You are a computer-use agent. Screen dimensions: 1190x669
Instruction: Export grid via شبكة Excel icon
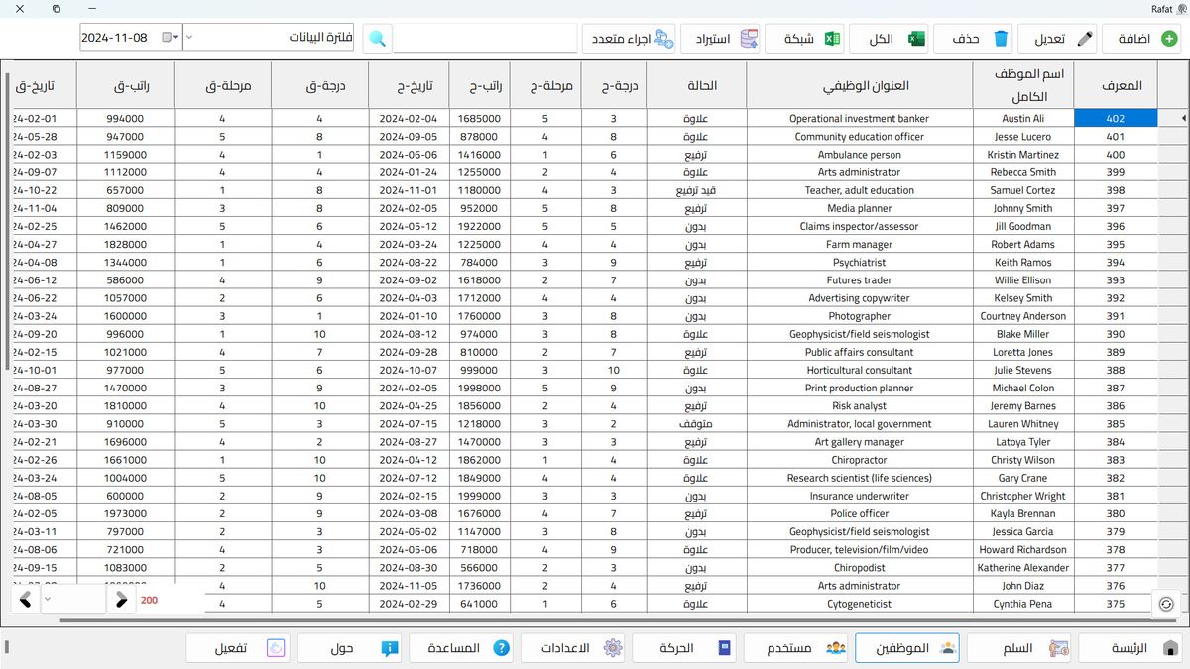[x=833, y=39]
